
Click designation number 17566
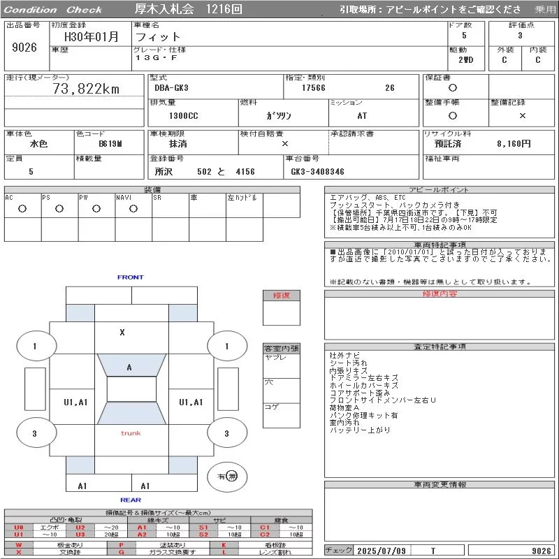(x=313, y=88)
